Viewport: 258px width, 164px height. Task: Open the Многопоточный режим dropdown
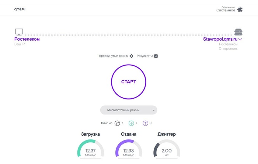point(129,110)
